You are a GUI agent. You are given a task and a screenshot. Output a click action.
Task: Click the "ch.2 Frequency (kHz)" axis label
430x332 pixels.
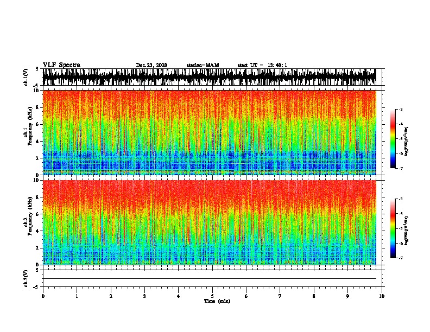[x=28, y=216]
